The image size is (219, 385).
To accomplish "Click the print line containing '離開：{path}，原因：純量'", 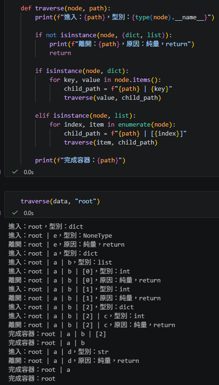I will [122, 44].
